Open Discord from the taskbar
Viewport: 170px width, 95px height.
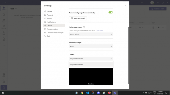click(x=98, y=93)
